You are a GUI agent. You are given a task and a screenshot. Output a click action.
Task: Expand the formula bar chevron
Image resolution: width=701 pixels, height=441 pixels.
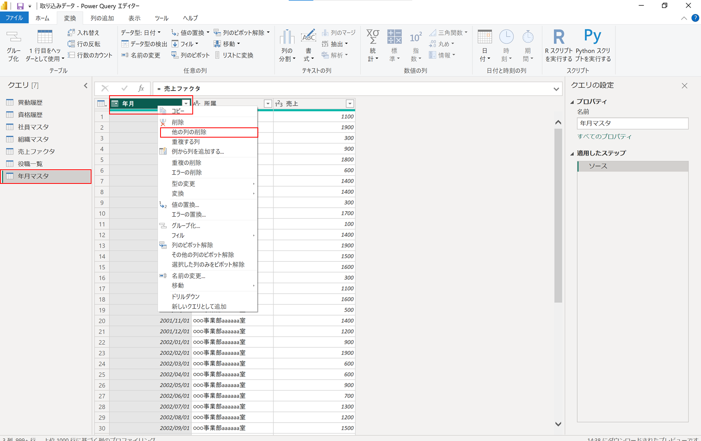pos(556,89)
